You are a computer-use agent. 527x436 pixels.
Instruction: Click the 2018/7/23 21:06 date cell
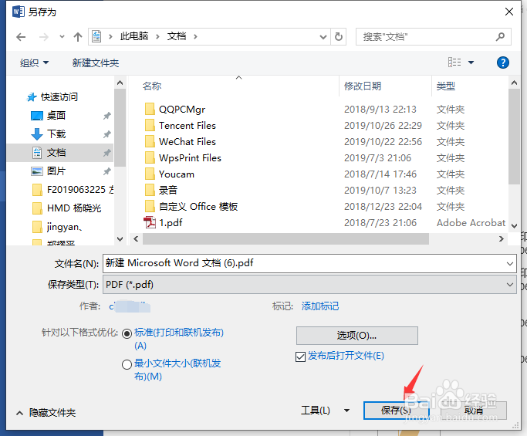380,223
